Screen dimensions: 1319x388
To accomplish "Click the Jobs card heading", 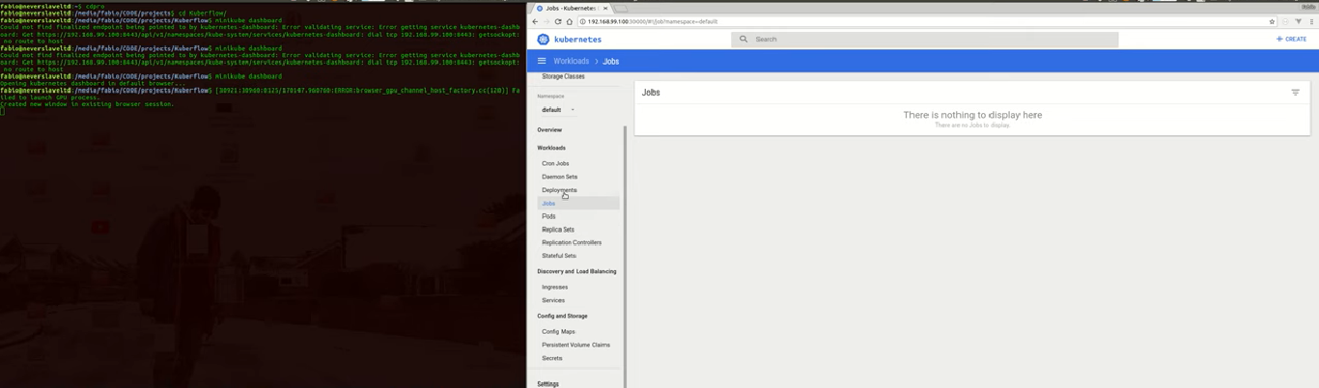I will click(651, 93).
